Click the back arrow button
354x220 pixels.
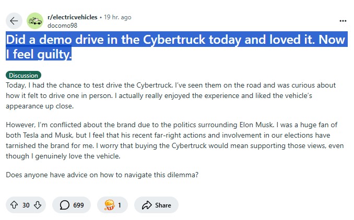click(x=14, y=21)
